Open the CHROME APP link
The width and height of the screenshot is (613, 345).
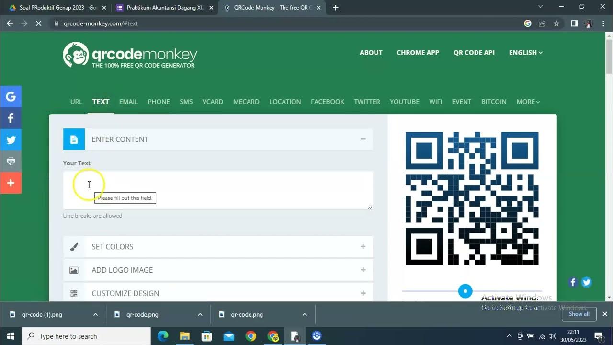coord(418,53)
